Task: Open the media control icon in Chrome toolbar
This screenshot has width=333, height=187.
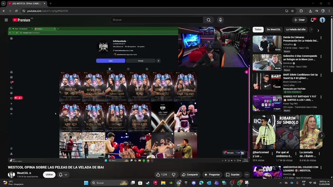Action: pos(317,11)
